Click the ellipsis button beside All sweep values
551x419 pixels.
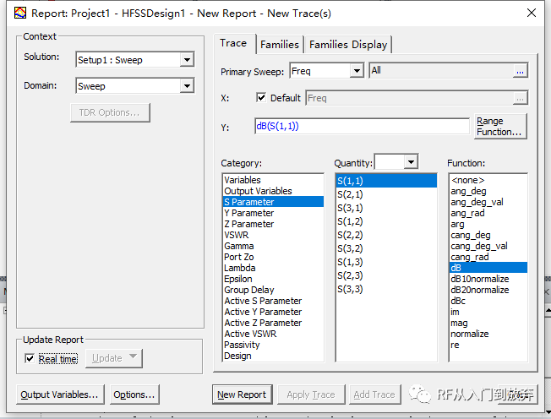[x=520, y=71]
